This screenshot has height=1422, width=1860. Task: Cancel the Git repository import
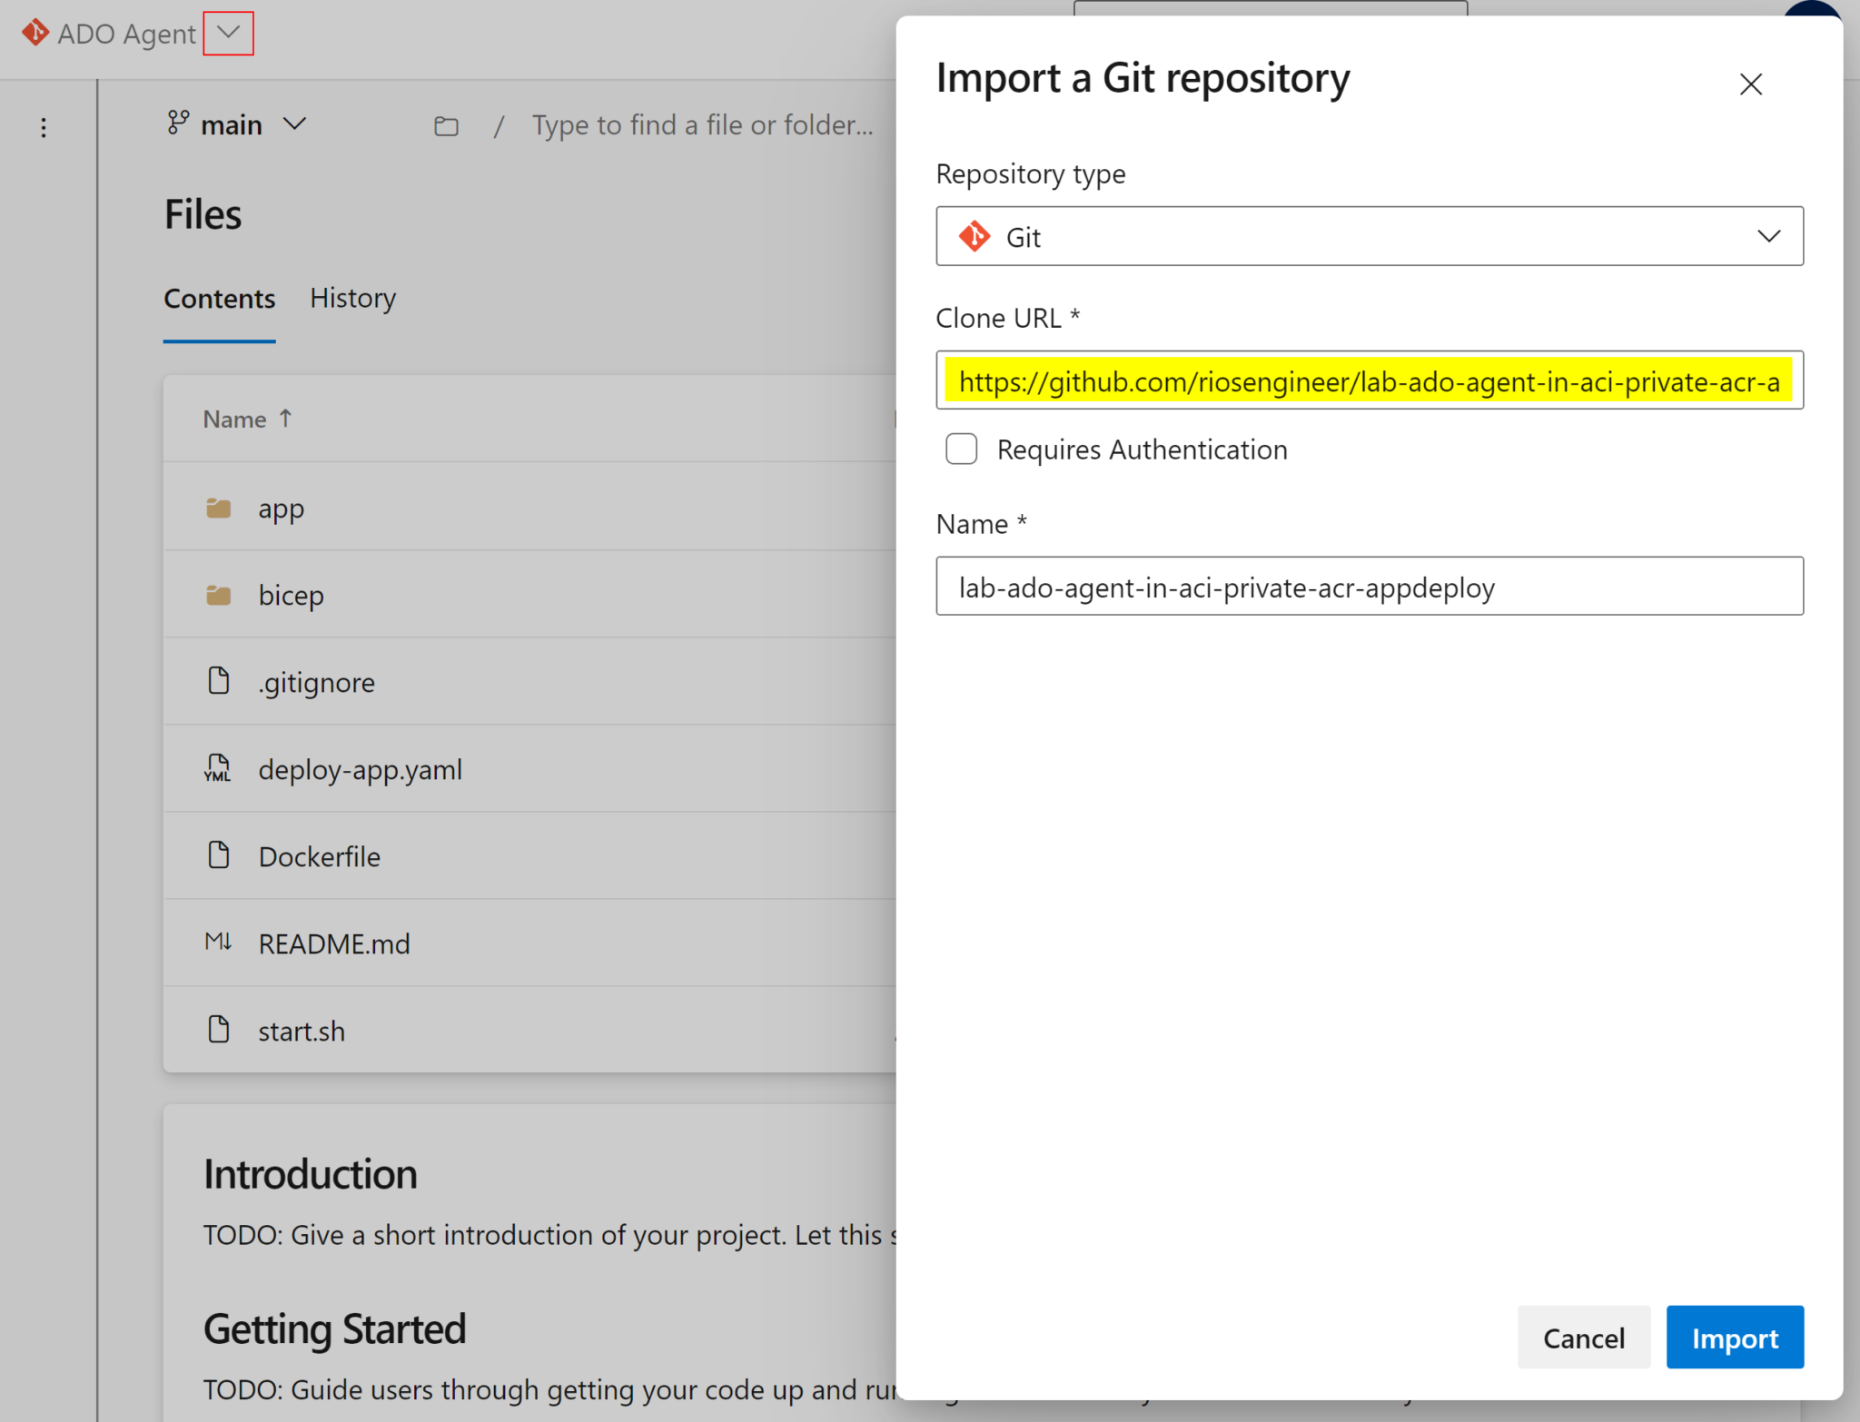coord(1583,1338)
